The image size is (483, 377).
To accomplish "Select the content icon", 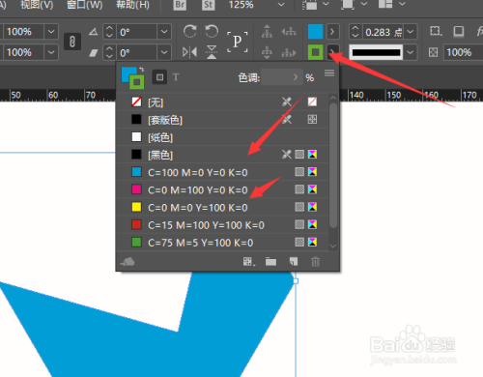I will pyautogui.click(x=267, y=52).
